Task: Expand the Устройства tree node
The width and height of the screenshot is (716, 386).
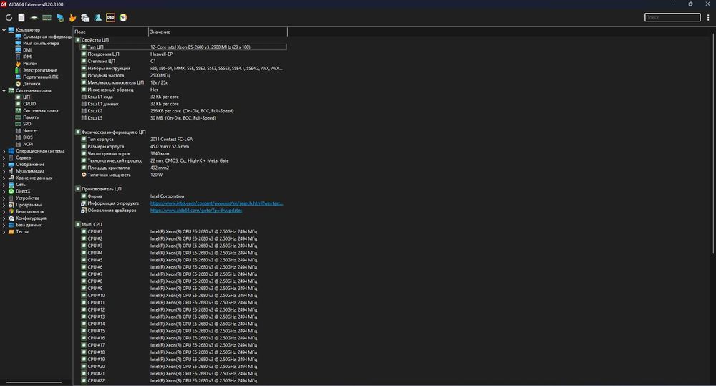Action: point(4,198)
